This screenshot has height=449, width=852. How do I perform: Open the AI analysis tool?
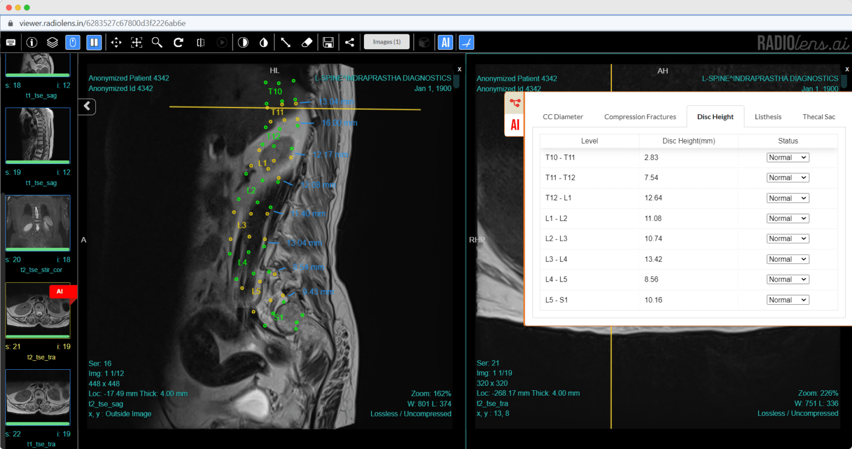(445, 42)
